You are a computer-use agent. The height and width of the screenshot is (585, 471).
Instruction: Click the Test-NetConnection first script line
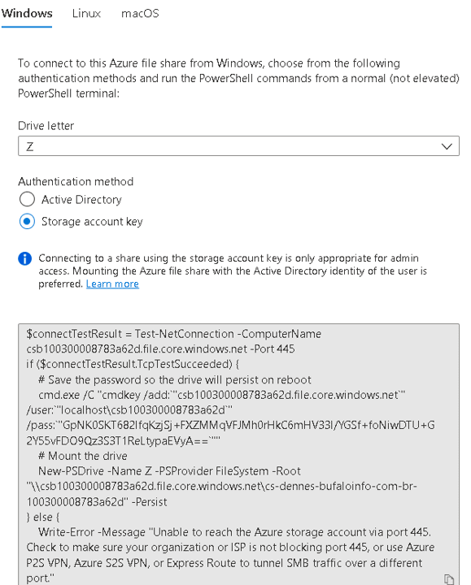(x=174, y=334)
